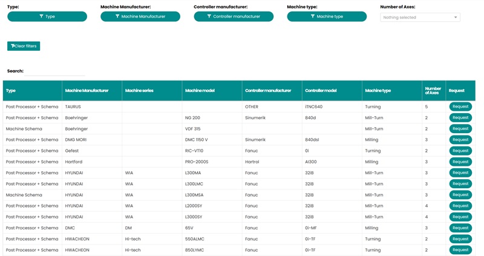This screenshot has height=256, width=484.
Task: Sort by Number of Axes column header
Action: (433, 91)
